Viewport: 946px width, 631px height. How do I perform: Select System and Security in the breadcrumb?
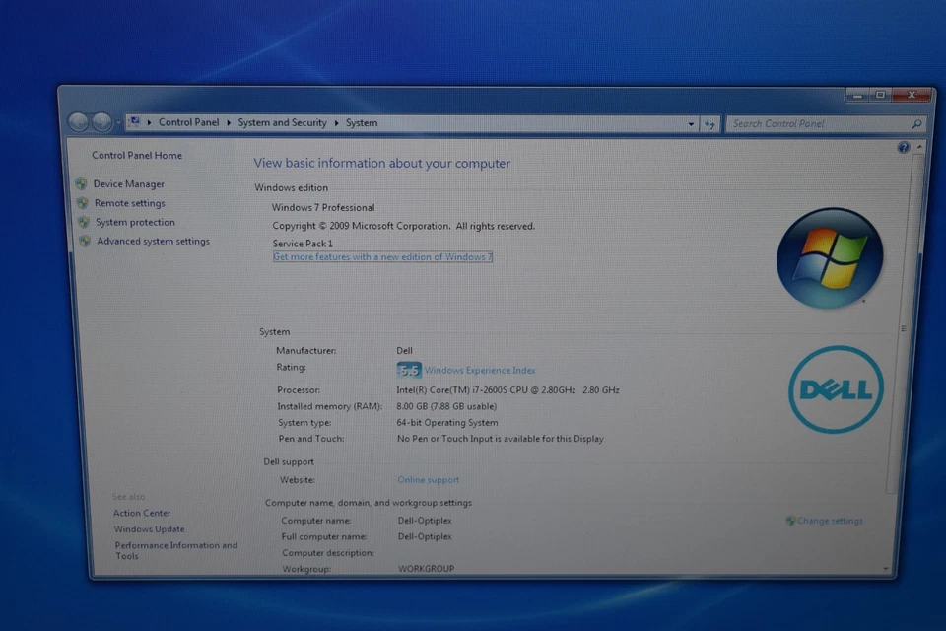[282, 122]
